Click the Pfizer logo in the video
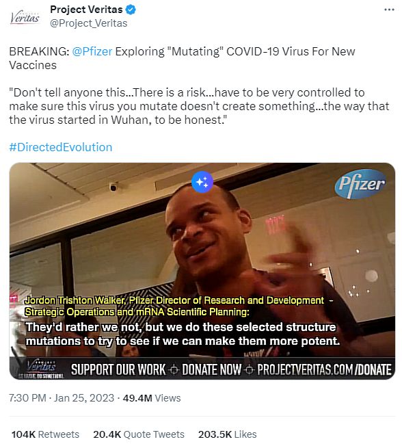The height and width of the screenshot is (446, 402). pos(360,184)
